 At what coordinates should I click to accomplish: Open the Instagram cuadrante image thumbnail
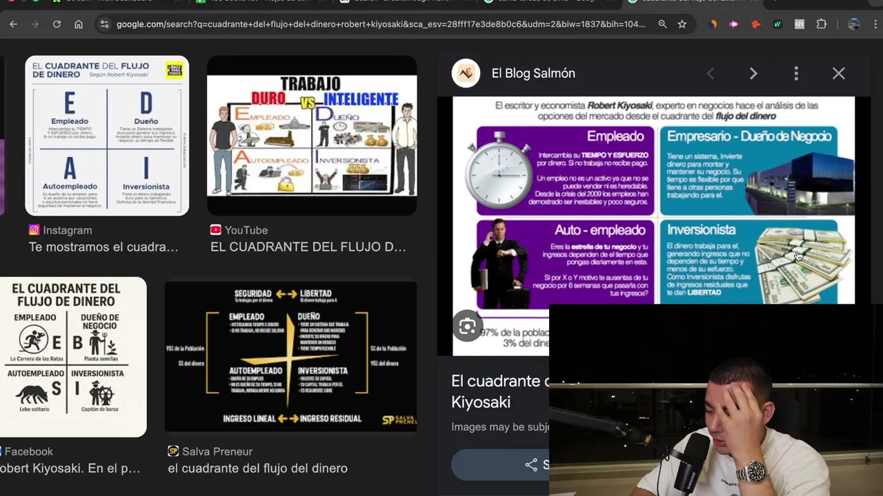coord(107,136)
